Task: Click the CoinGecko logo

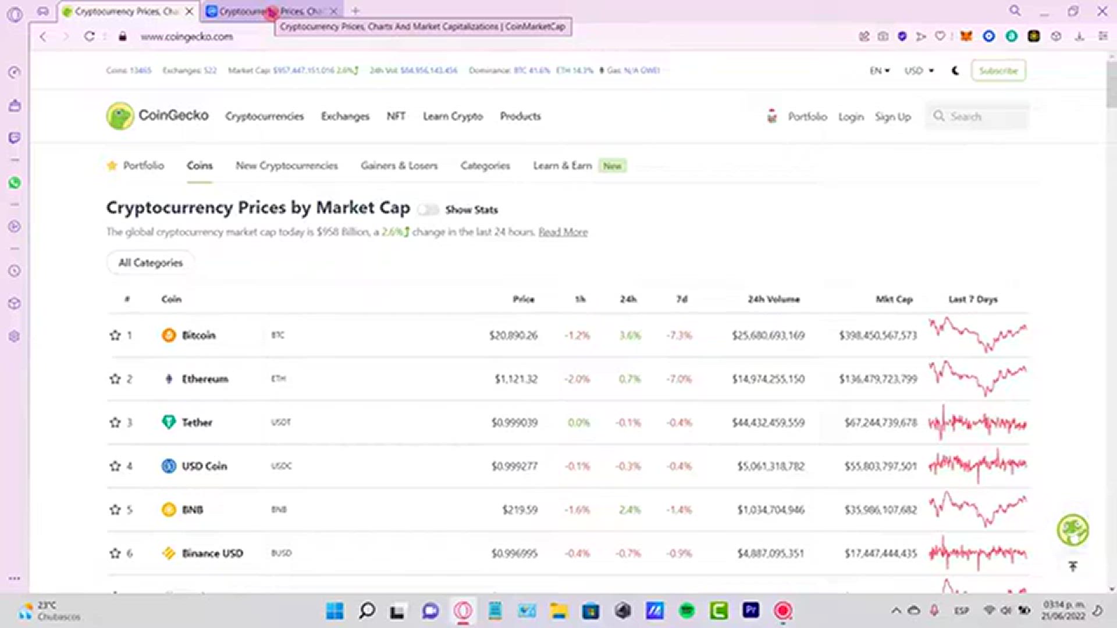Action: [x=157, y=116]
